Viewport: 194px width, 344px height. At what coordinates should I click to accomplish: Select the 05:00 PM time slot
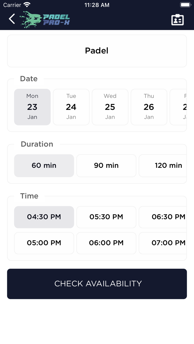tap(44, 243)
